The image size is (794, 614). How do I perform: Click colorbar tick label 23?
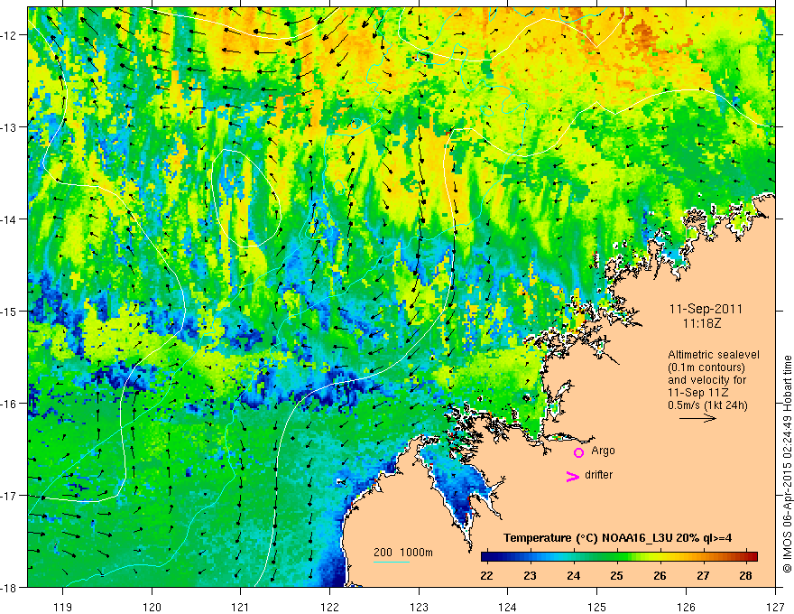click(x=531, y=575)
